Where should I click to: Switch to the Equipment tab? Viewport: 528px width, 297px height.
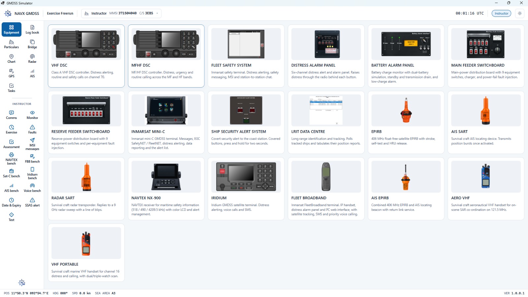coord(12,29)
